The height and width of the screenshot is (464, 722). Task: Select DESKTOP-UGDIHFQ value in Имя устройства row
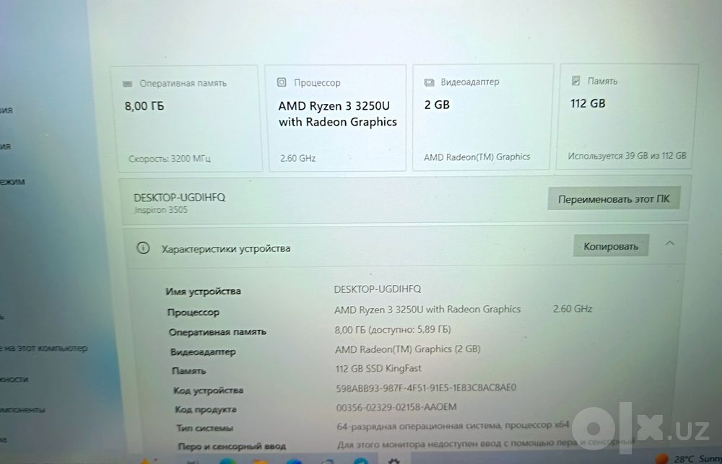[378, 289]
